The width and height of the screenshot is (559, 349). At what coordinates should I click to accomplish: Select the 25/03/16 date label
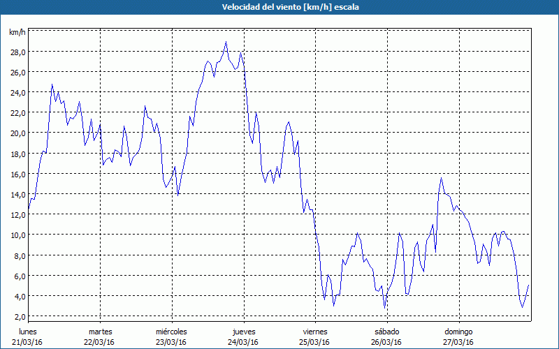tap(314, 342)
